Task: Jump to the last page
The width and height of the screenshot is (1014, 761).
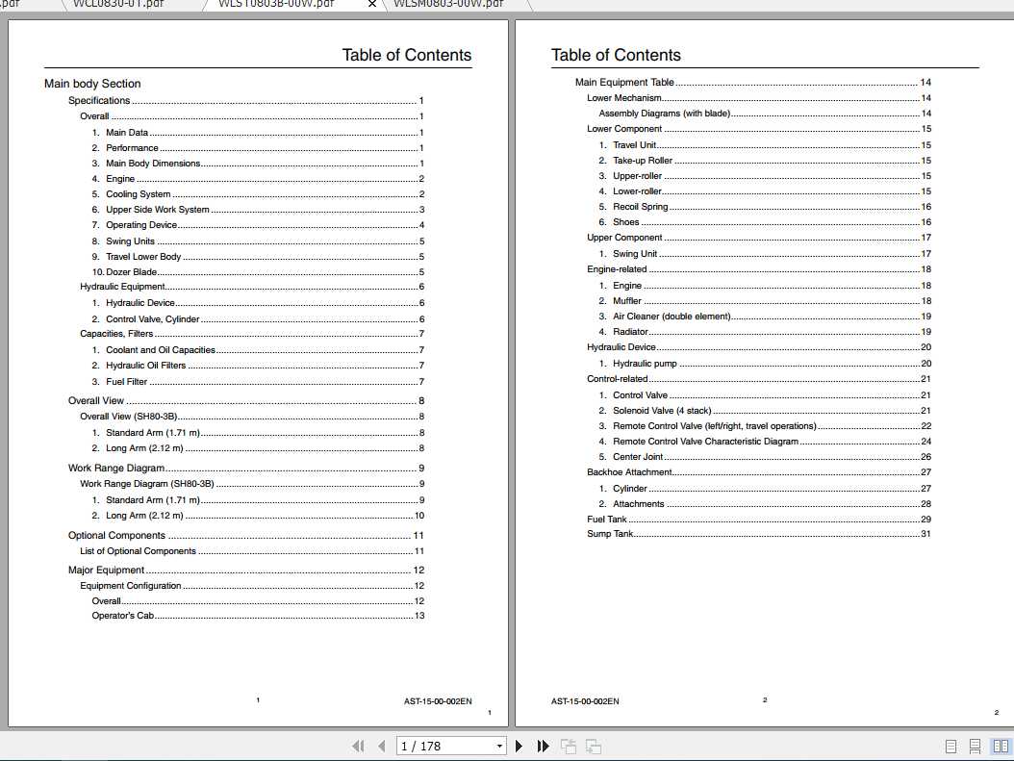Action: tap(544, 747)
